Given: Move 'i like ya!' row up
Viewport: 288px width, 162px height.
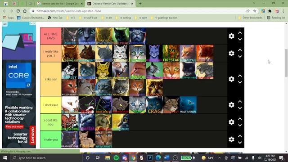Looking at the screenshot, I should [x=240, y=76].
